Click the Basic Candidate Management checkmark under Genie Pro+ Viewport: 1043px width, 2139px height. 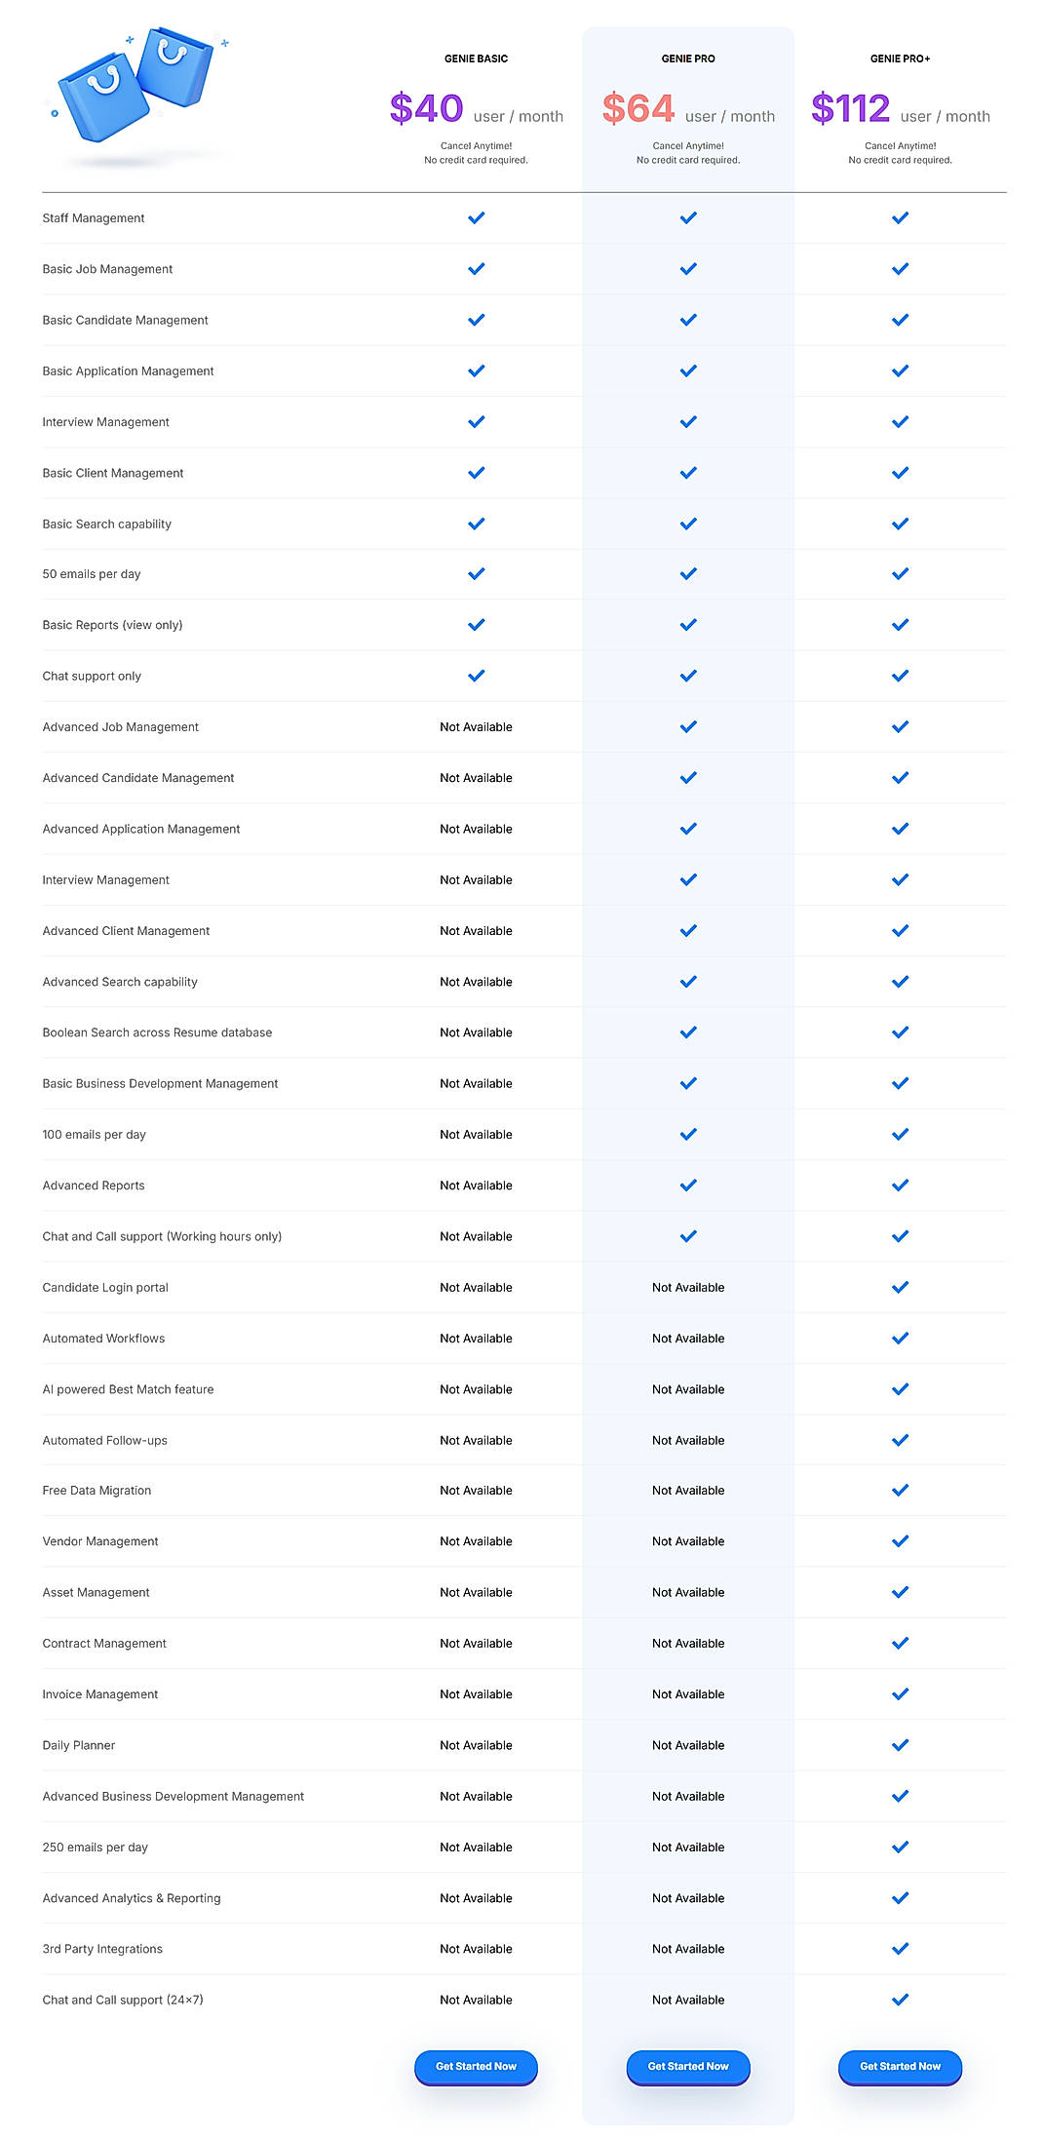900,320
